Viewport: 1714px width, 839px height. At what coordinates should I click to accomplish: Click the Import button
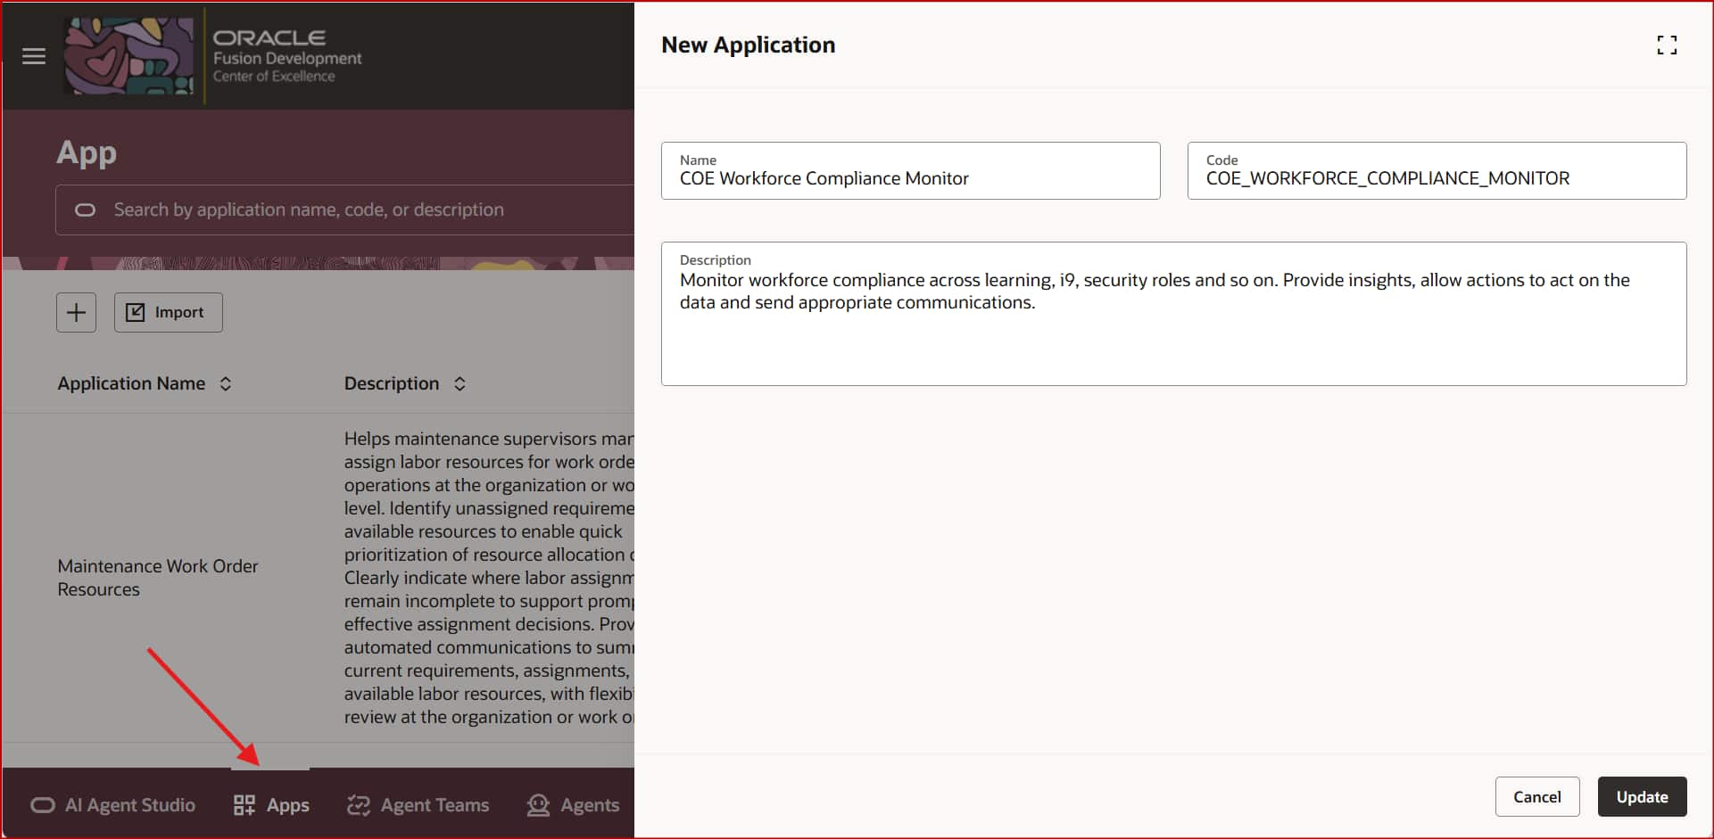point(168,312)
